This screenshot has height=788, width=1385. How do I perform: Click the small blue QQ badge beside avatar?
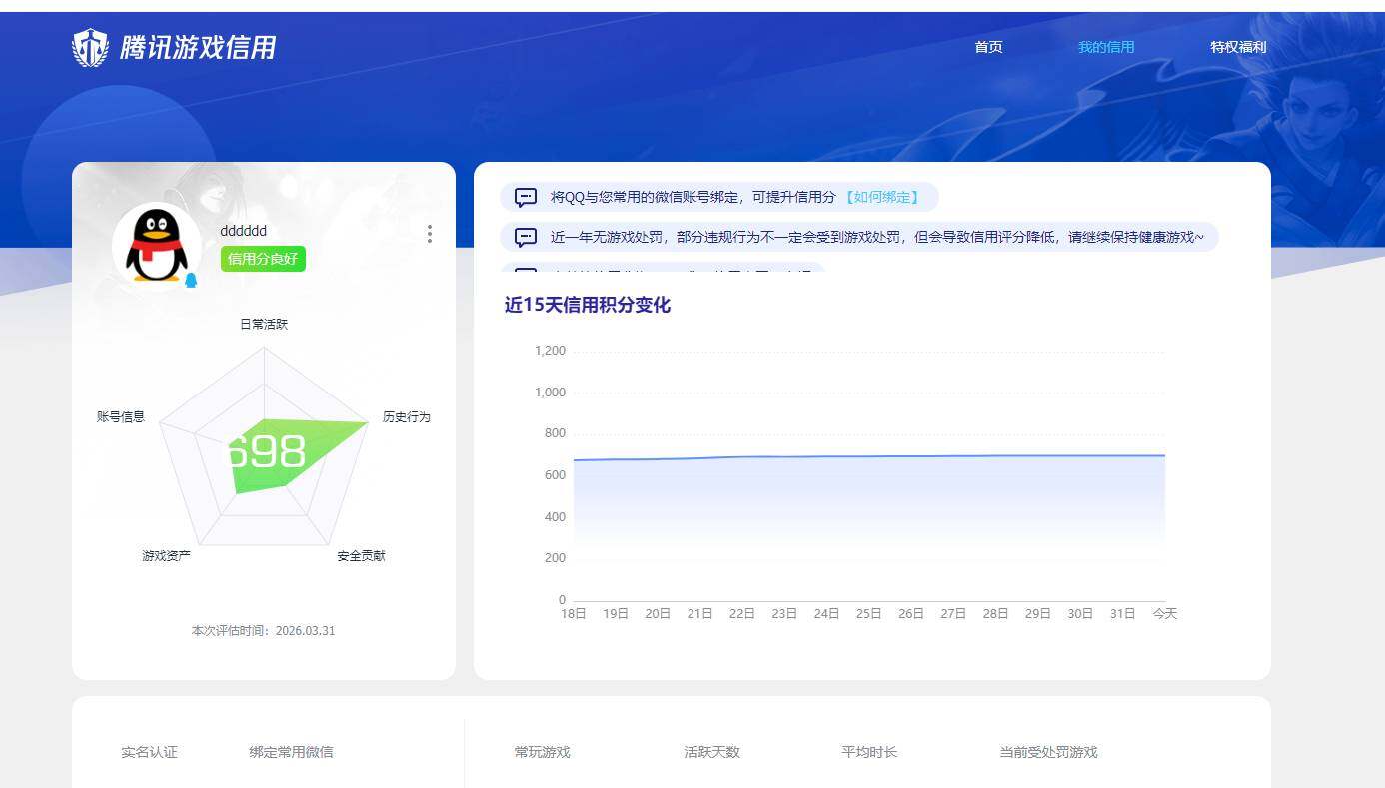[x=191, y=281]
